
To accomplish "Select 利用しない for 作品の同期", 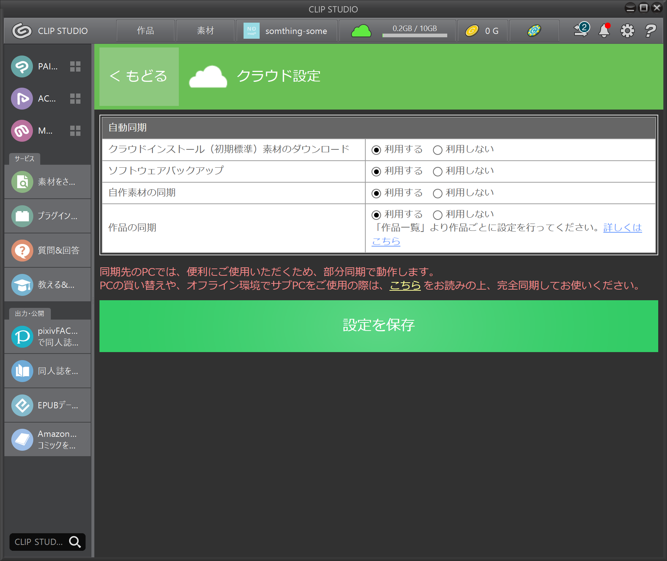I will [438, 215].
